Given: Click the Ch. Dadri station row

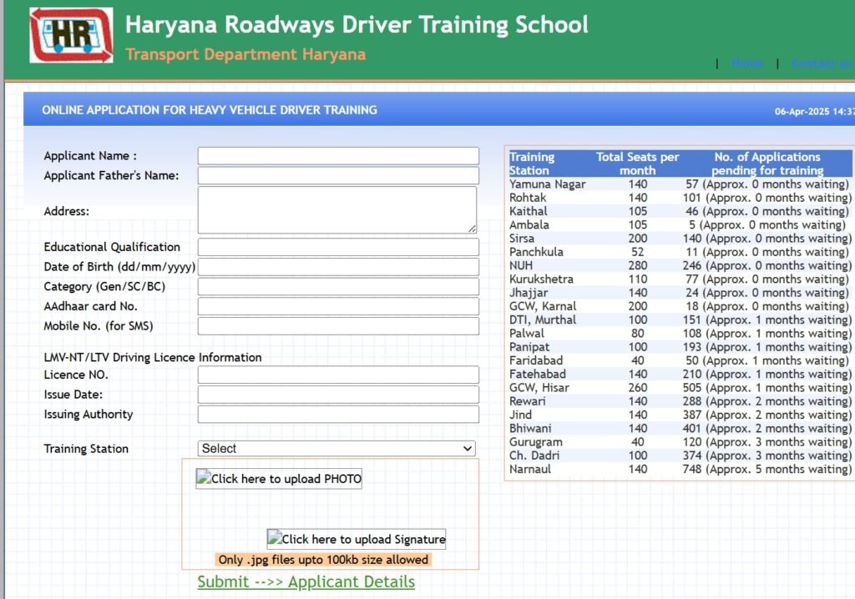Looking at the screenshot, I should pyautogui.click(x=680, y=456).
